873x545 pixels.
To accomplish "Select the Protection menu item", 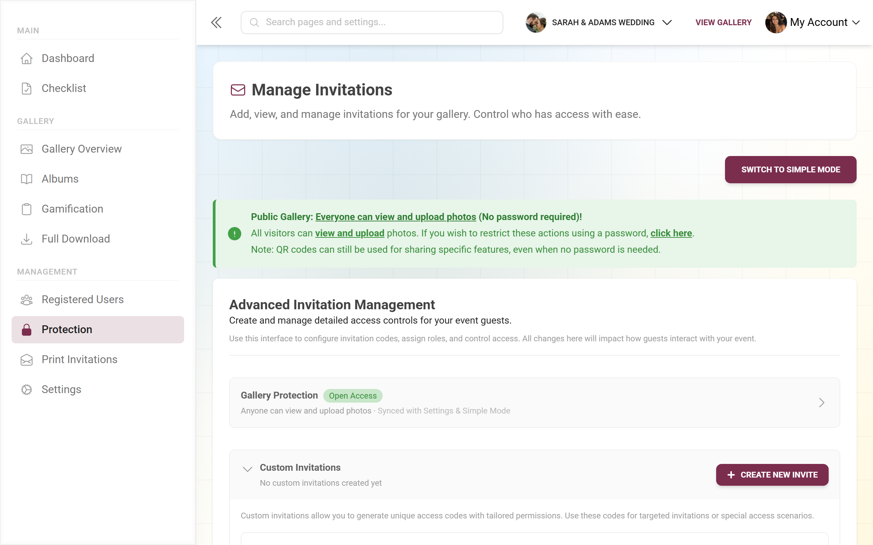I will click(98, 329).
